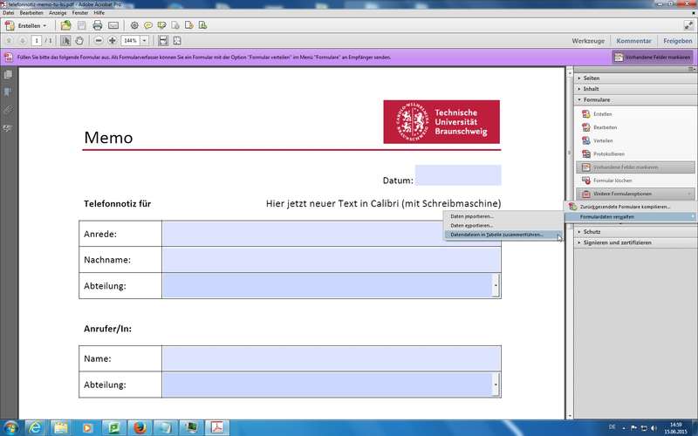Open the page thumbnails sidebar icon

pos(8,75)
